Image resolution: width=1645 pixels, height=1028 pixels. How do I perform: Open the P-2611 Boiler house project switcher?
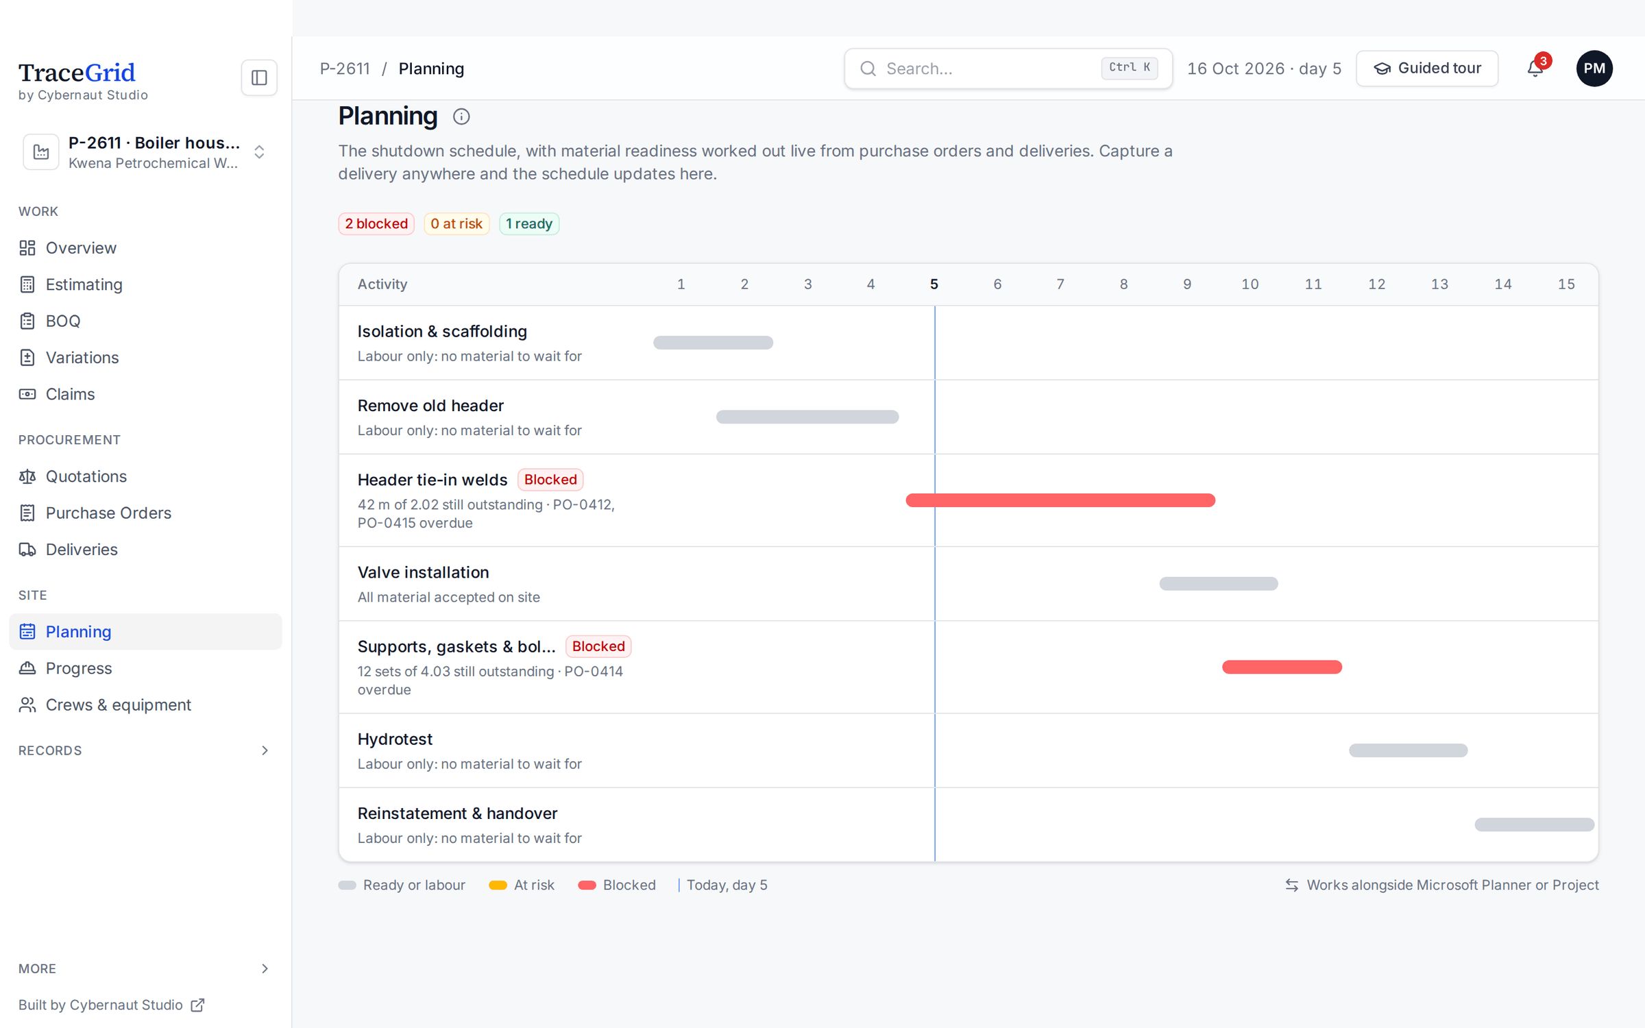pos(145,152)
